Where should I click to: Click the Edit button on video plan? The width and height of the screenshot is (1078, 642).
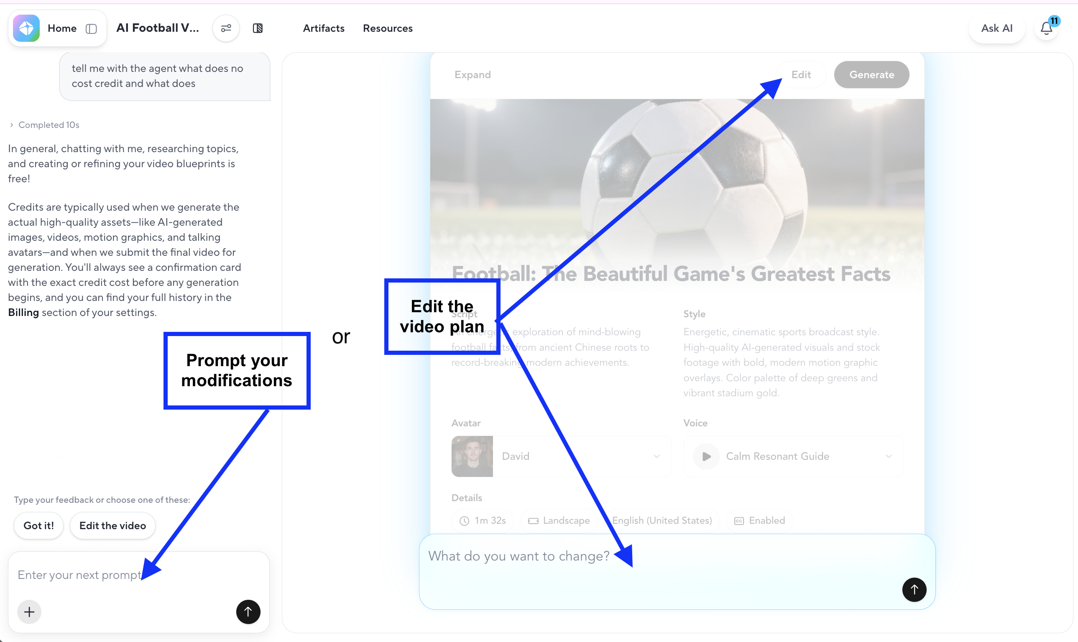(801, 74)
